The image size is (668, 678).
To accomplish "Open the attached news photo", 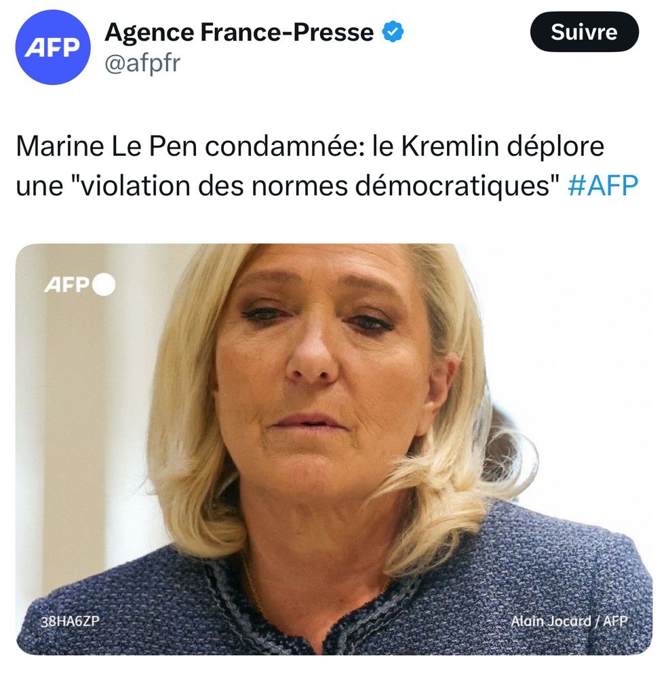I will (334, 450).
